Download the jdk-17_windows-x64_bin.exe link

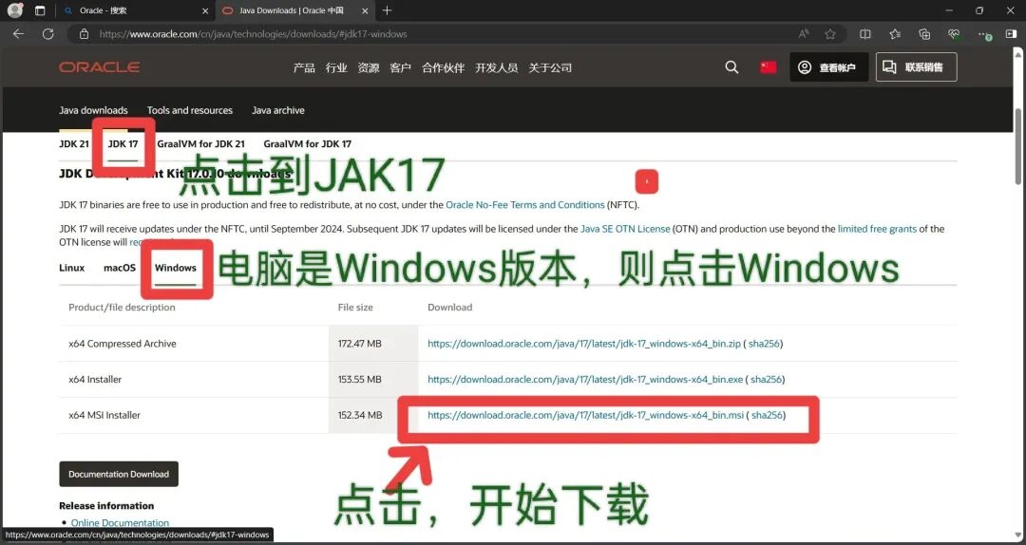click(x=585, y=380)
